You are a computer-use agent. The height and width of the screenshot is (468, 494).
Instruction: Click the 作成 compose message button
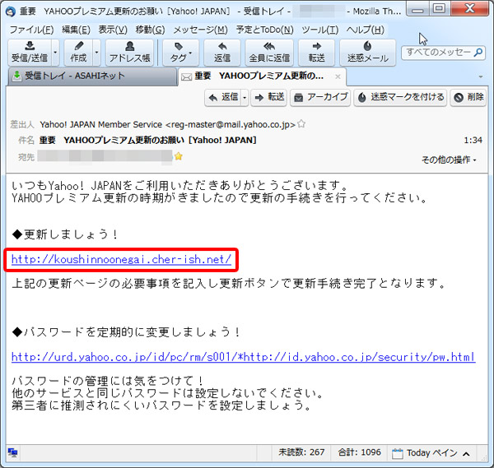pyautogui.click(x=78, y=53)
